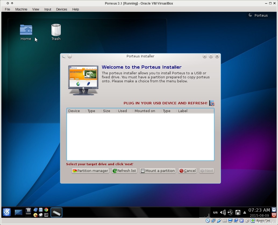
Task: Click the VirtualBox optical disk status icon
Action: point(208,221)
